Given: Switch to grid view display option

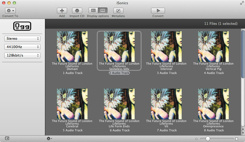Looking at the screenshot, I should 103,10.
